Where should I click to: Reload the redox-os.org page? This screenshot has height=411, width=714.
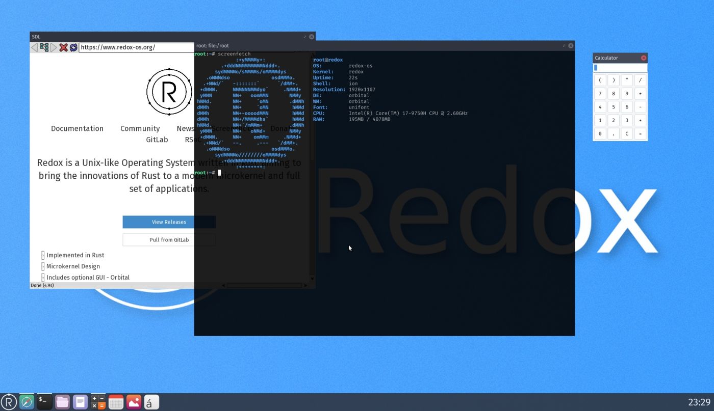coord(73,47)
